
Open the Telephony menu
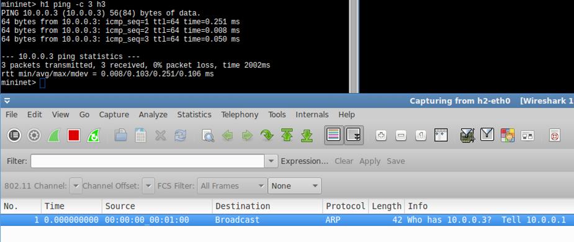[240, 115]
